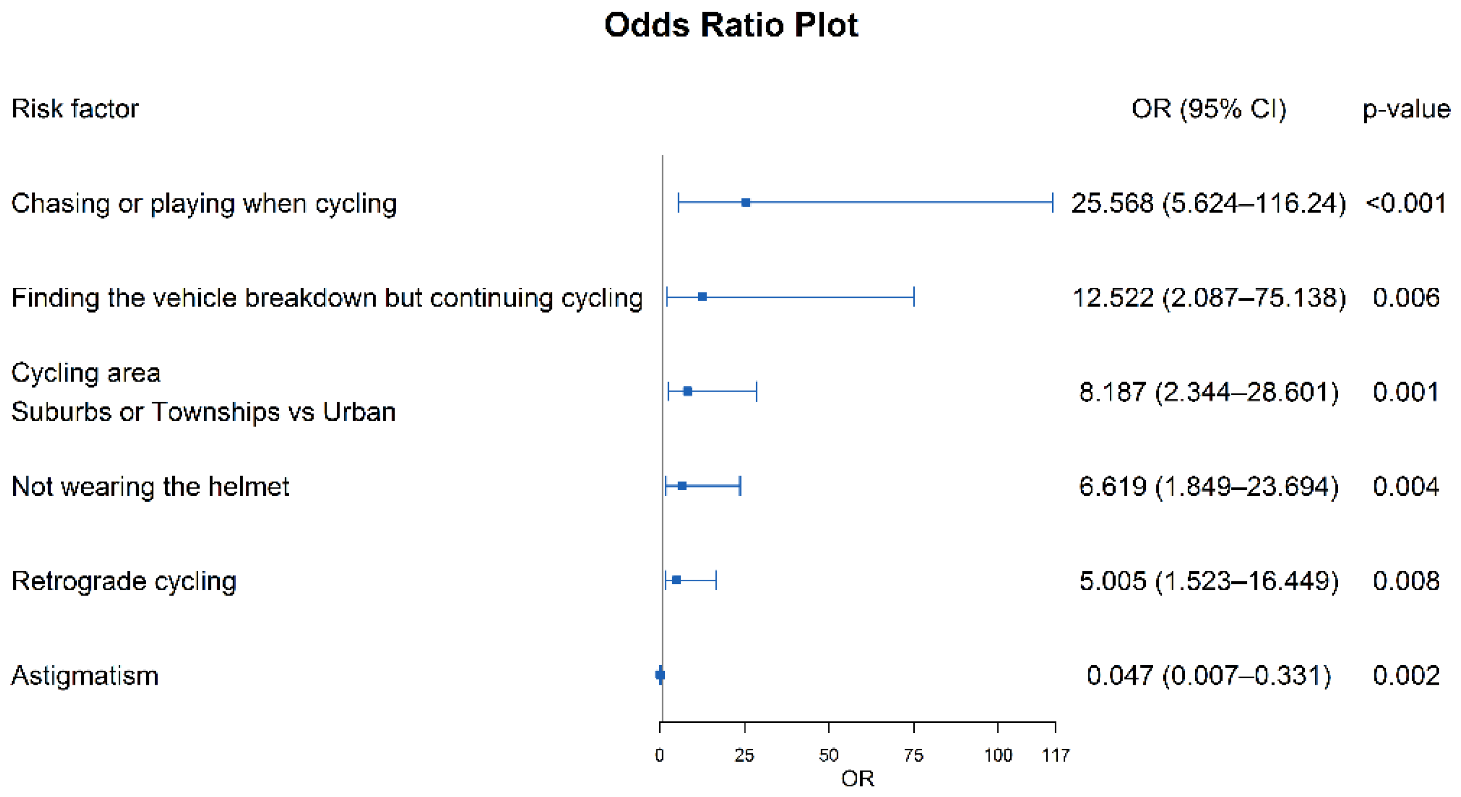
Task: Click the 0.047 (0.007–0.331) value
Action: 1208,676
